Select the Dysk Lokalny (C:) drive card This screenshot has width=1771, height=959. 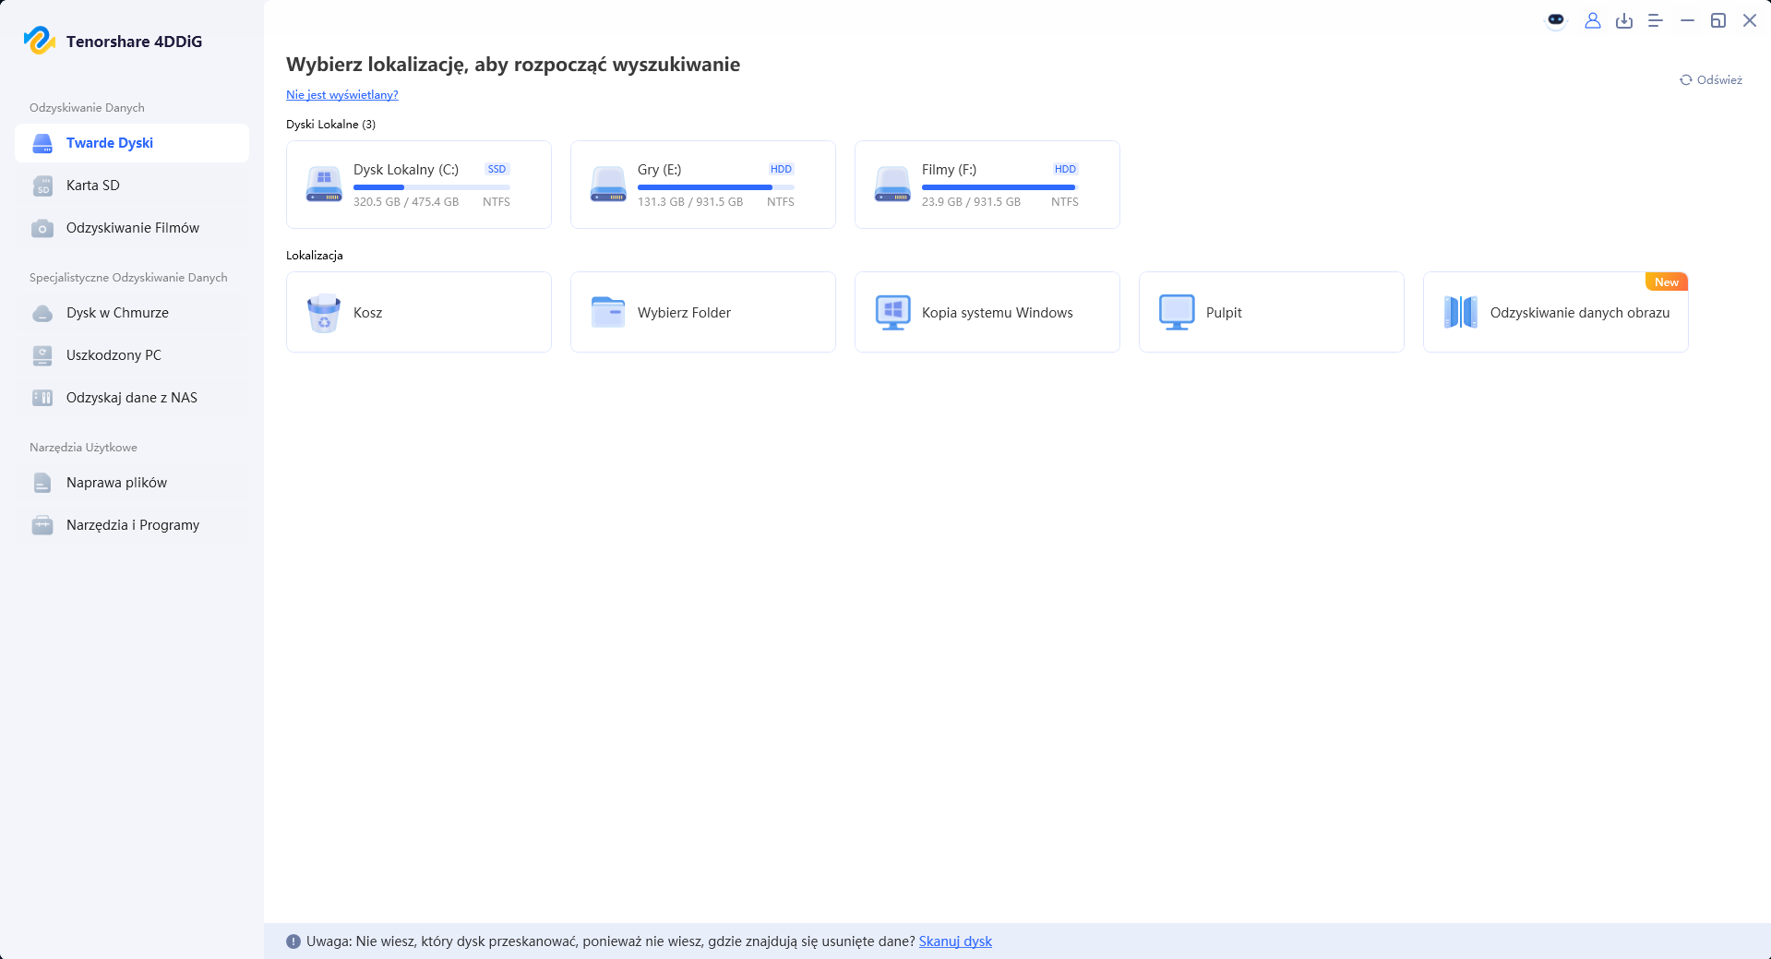click(419, 185)
